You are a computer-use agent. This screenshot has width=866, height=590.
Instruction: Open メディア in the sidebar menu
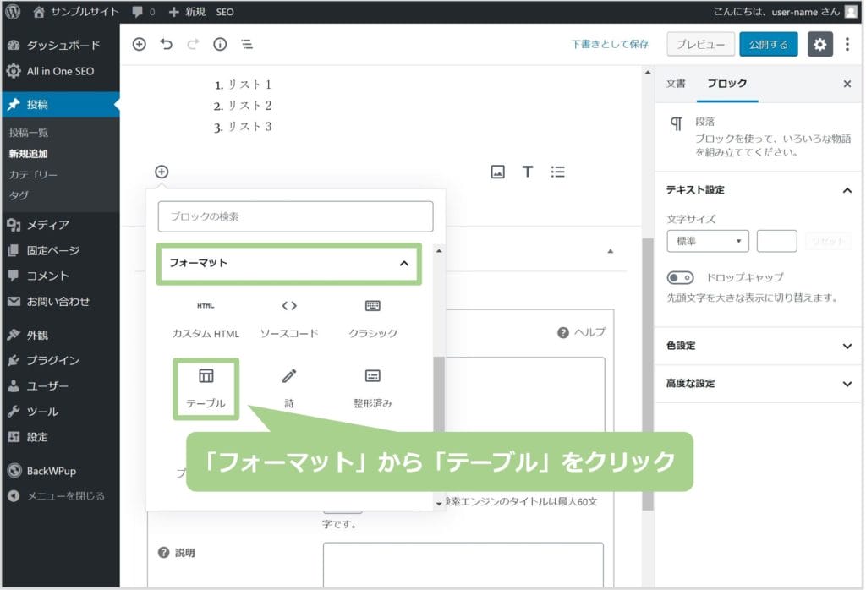pyautogui.click(x=47, y=225)
